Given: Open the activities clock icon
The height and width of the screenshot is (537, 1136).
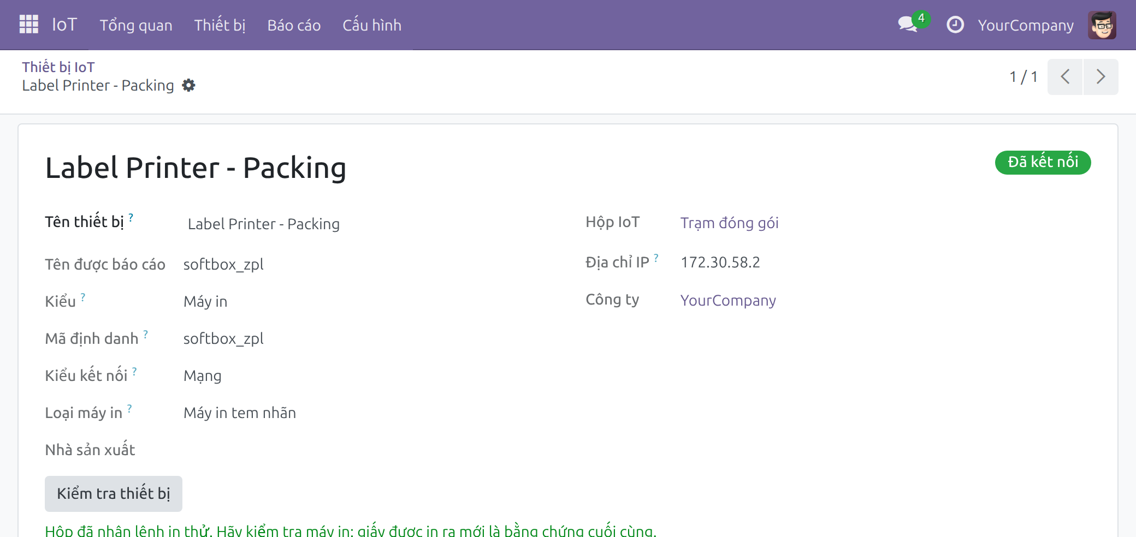Looking at the screenshot, I should [x=955, y=25].
